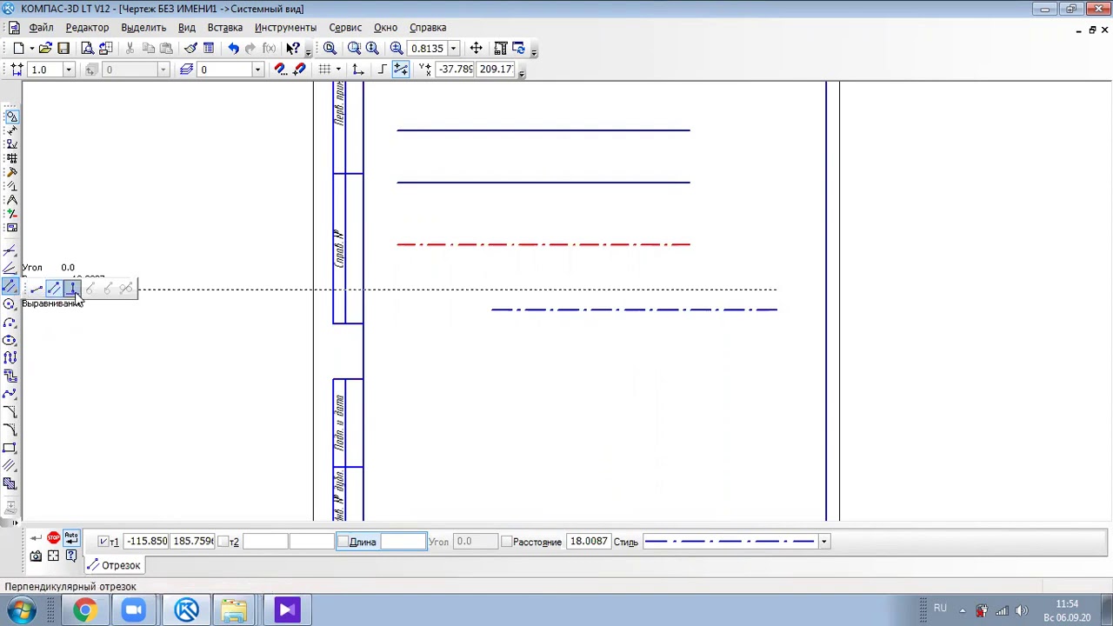This screenshot has width=1113, height=626.
Task: Open Google Chrome from the taskbar
Action: (83, 610)
